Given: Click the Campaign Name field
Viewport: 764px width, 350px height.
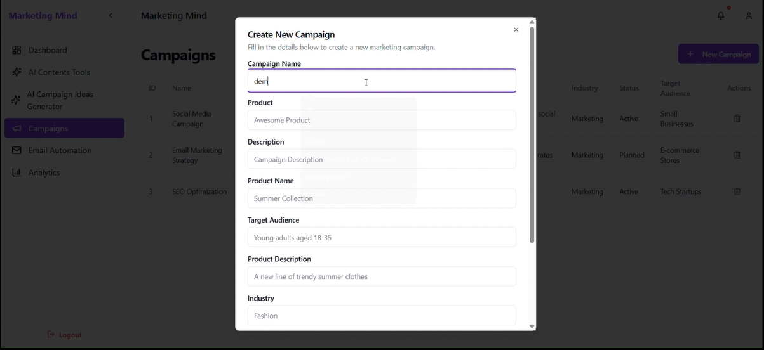Looking at the screenshot, I should pyautogui.click(x=382, y=81).
